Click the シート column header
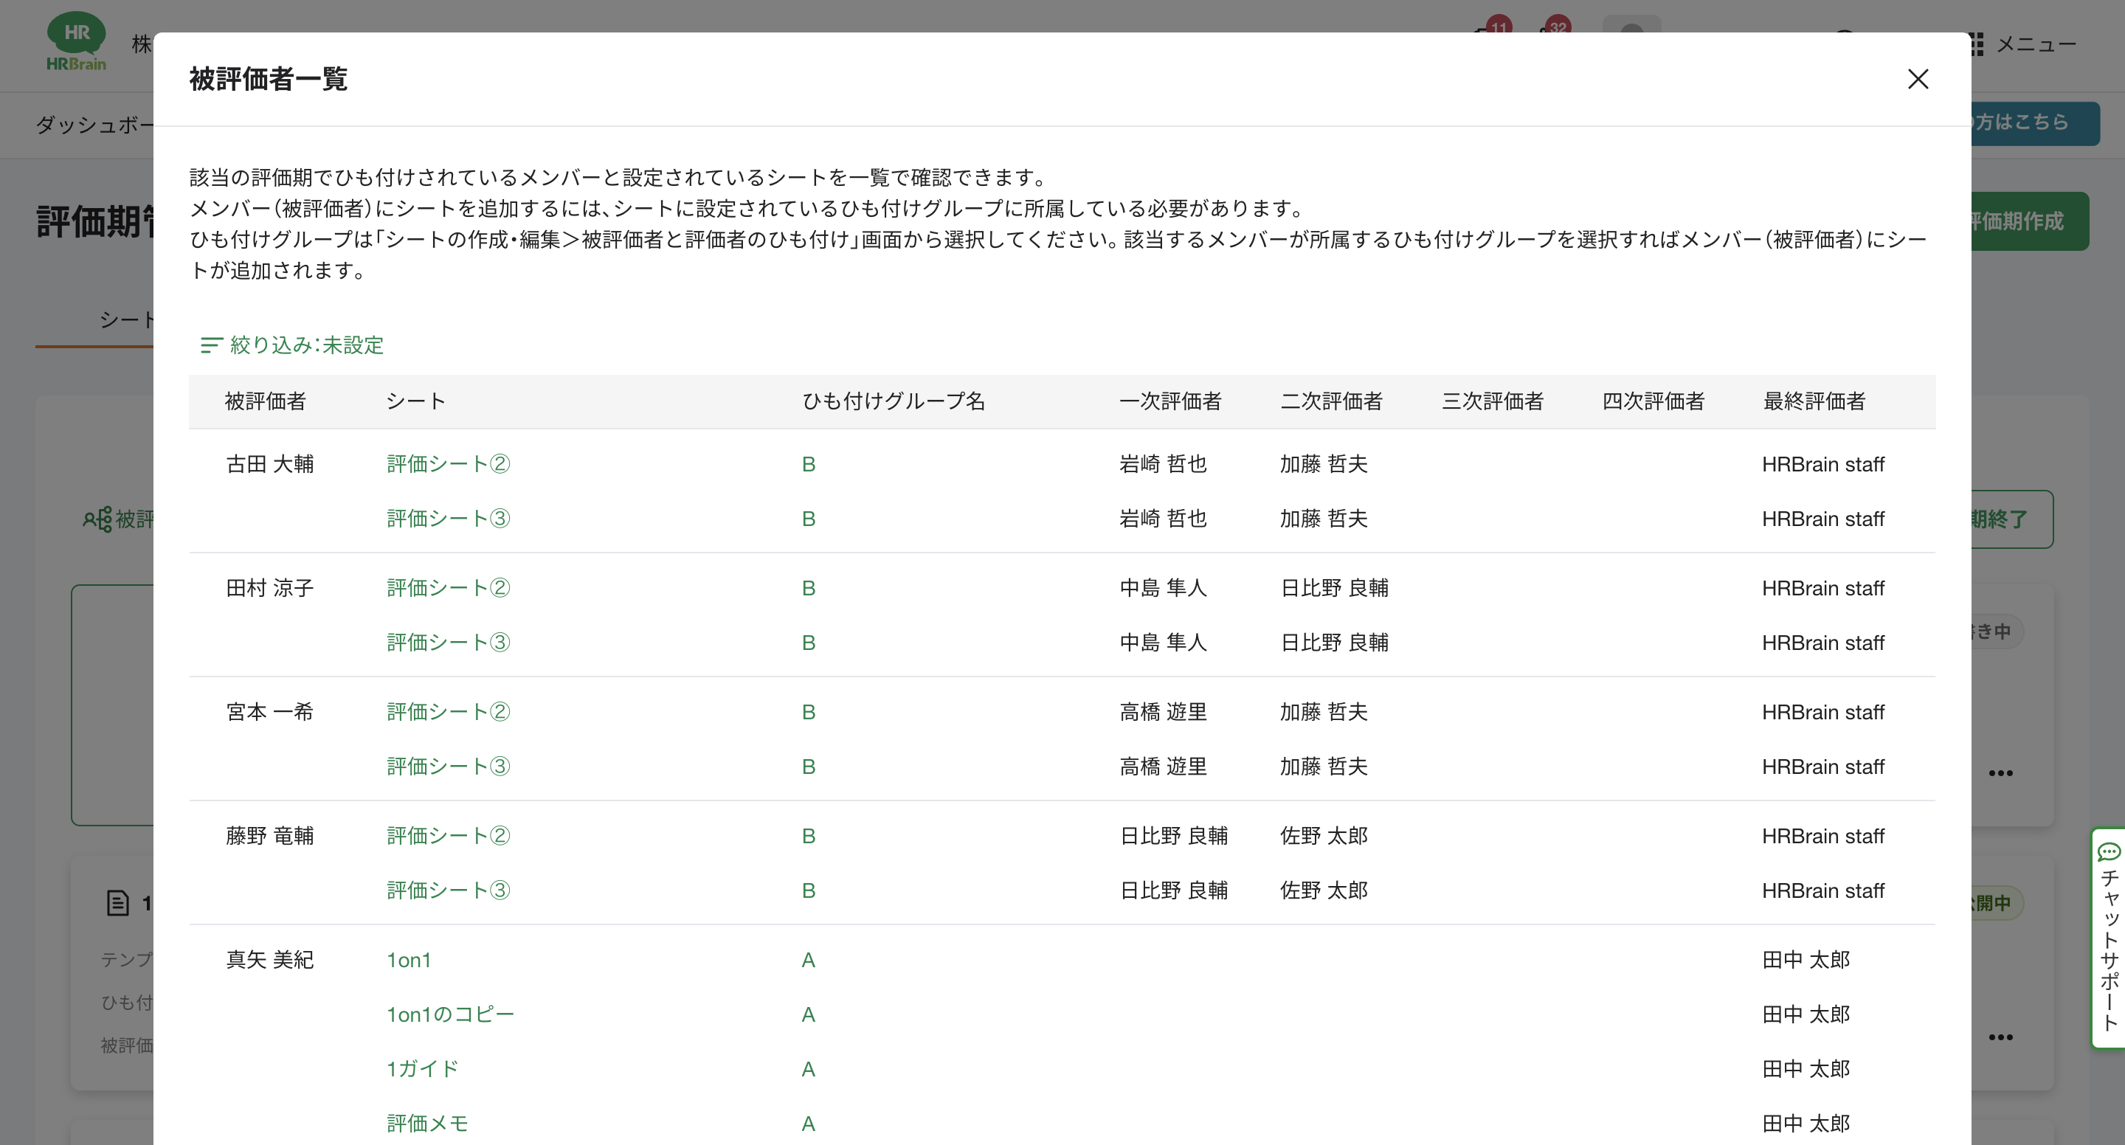 [415, 402]
